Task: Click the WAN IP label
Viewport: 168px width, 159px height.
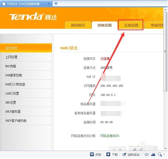Action: pos(91,77)
